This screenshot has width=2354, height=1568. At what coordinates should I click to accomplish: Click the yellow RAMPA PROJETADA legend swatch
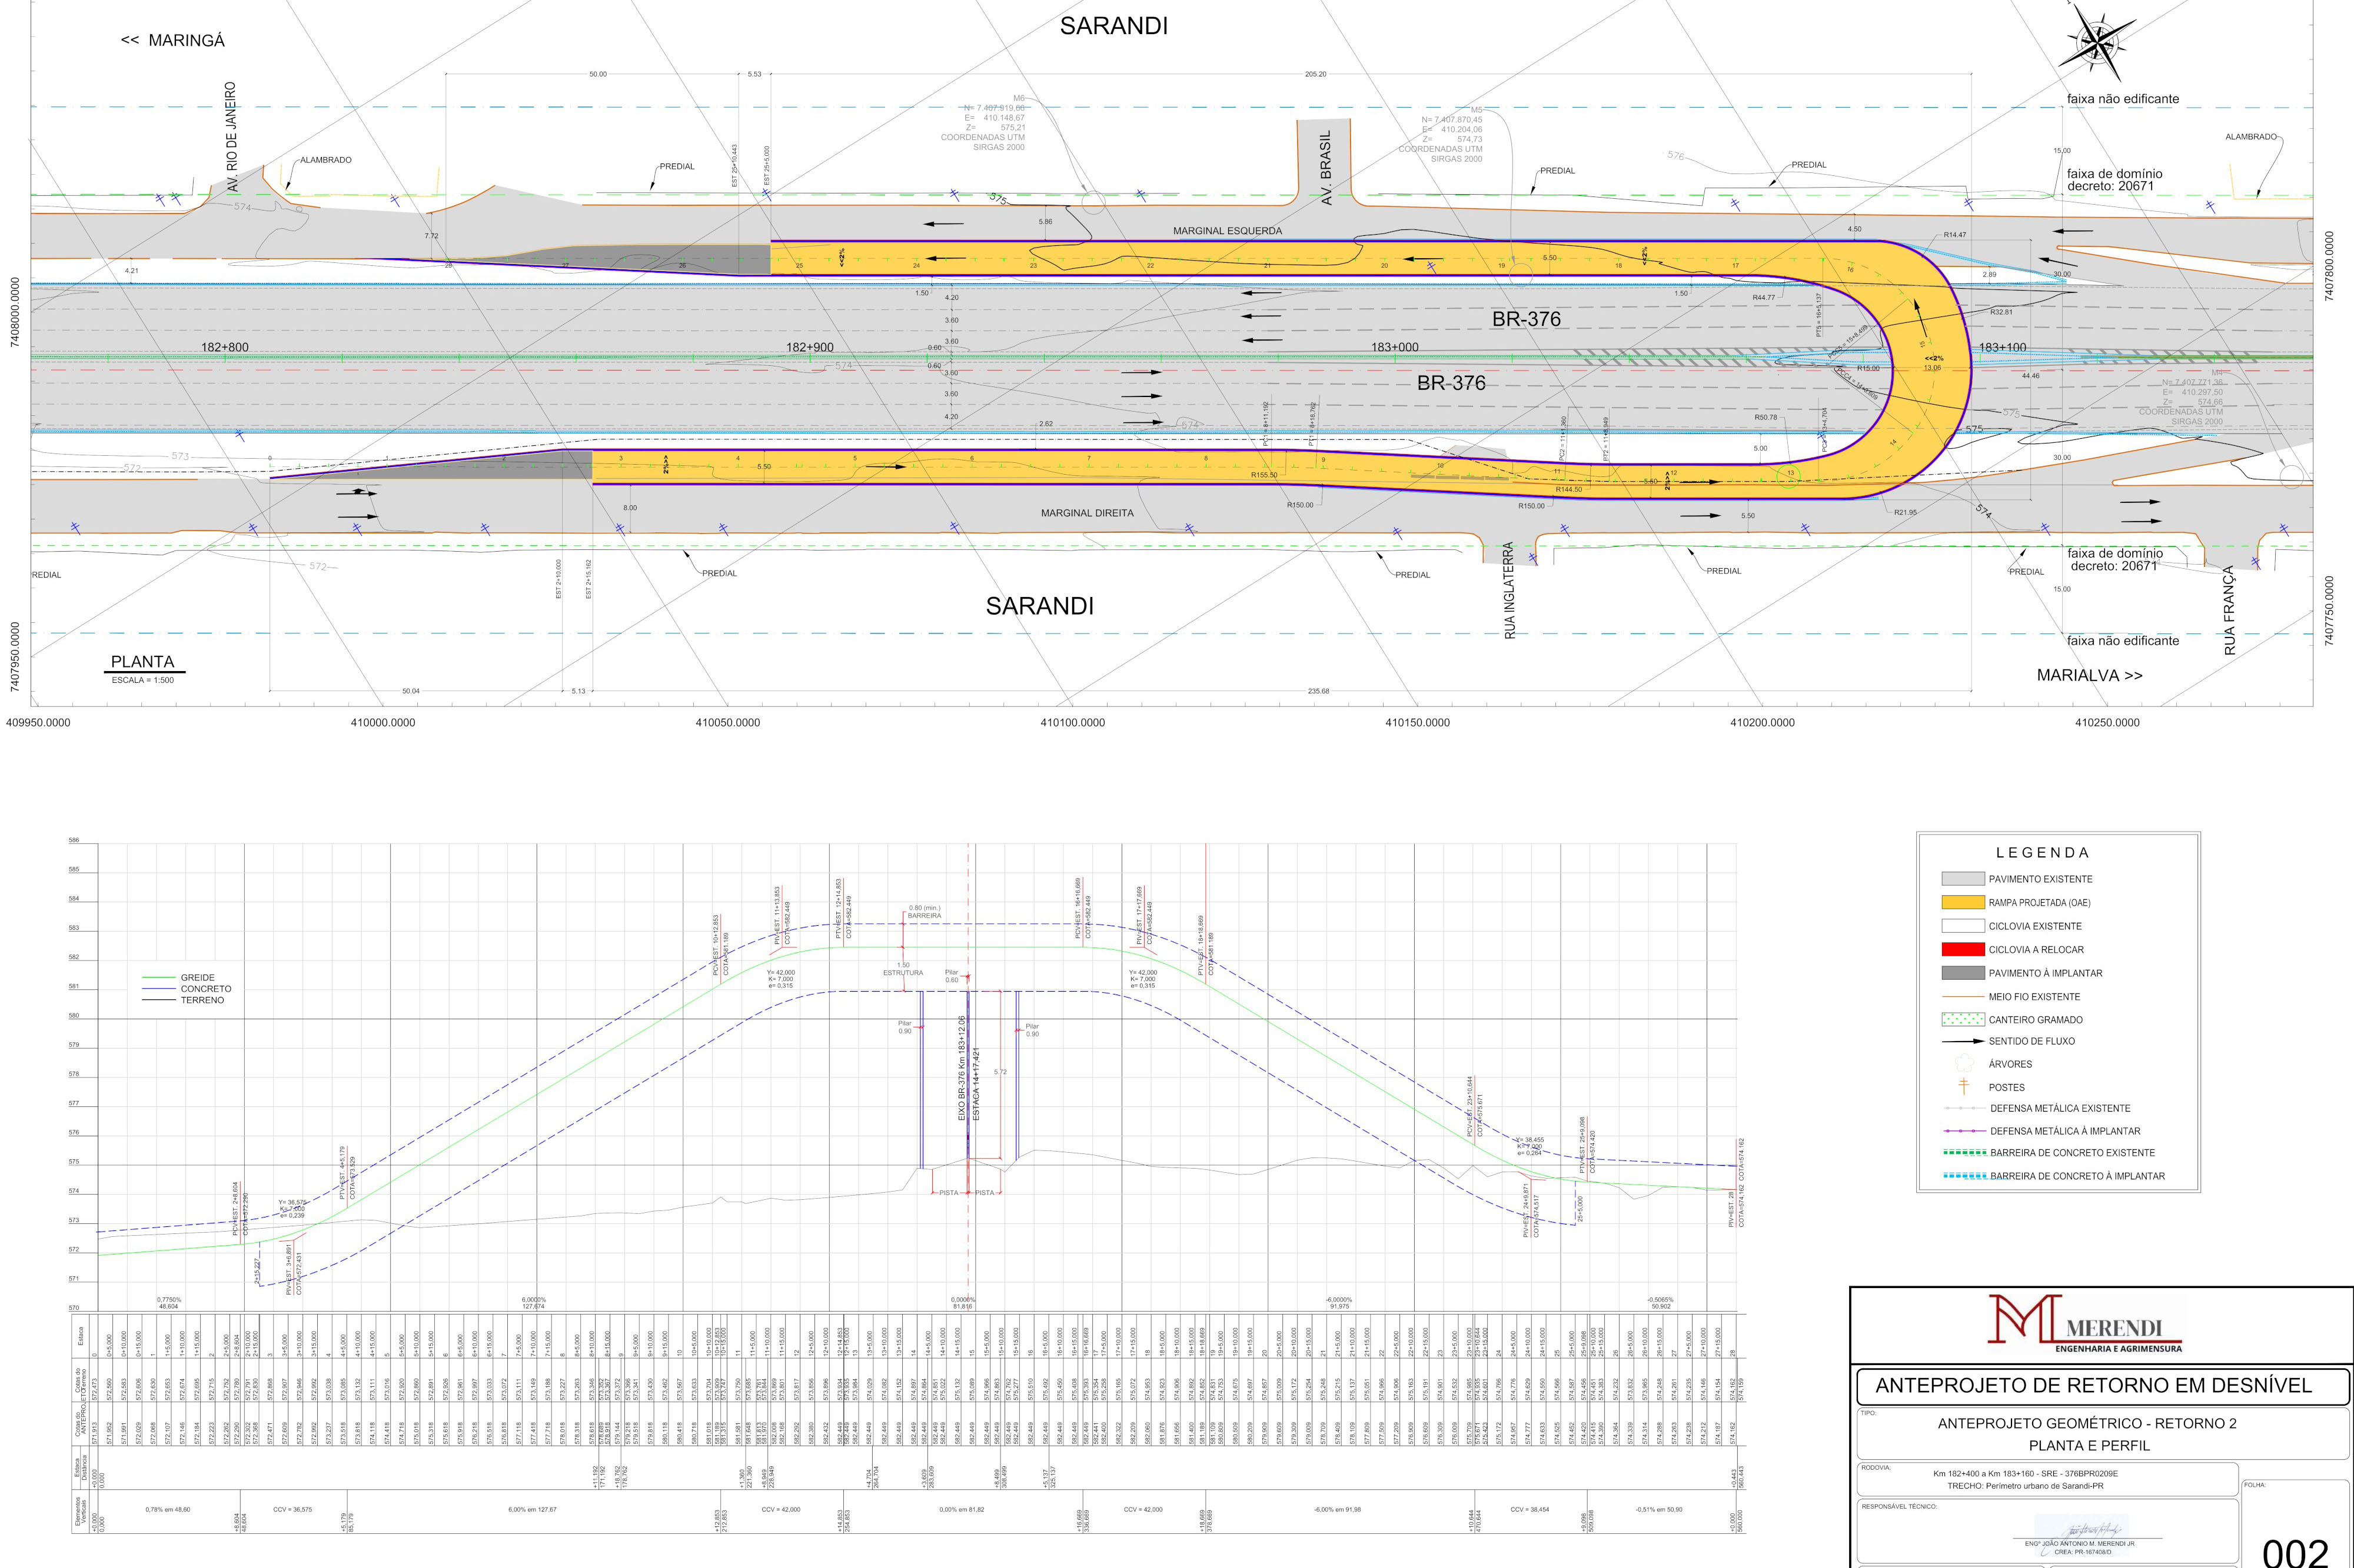click(x=1963, y=903)
